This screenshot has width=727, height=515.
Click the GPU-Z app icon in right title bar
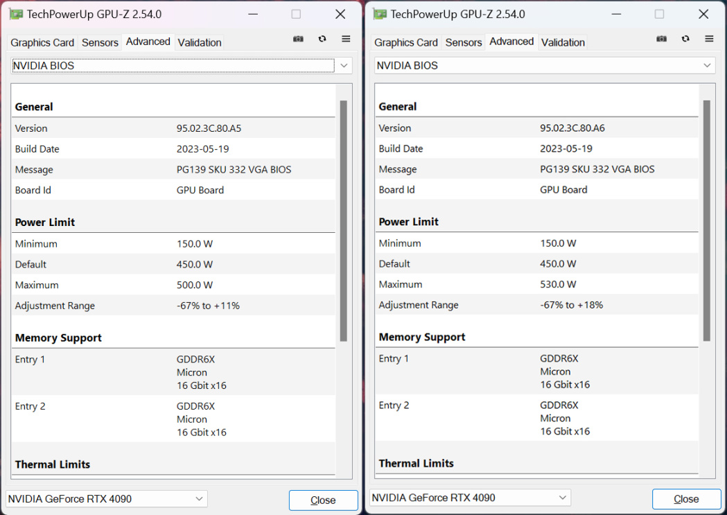(379, 14)
